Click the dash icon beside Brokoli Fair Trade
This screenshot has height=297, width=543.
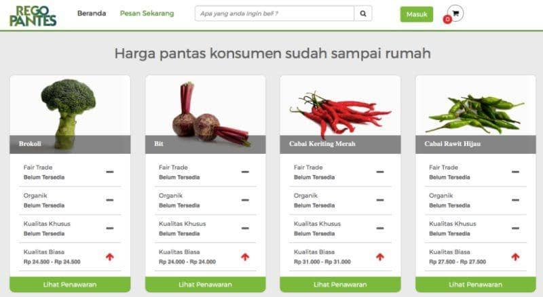point(110,172)
